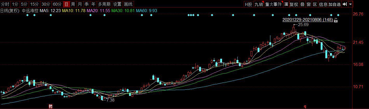The width and height of the screenshot is (369, 109).
Task: Click the 信息 info button
Action: tap(323, 4)
